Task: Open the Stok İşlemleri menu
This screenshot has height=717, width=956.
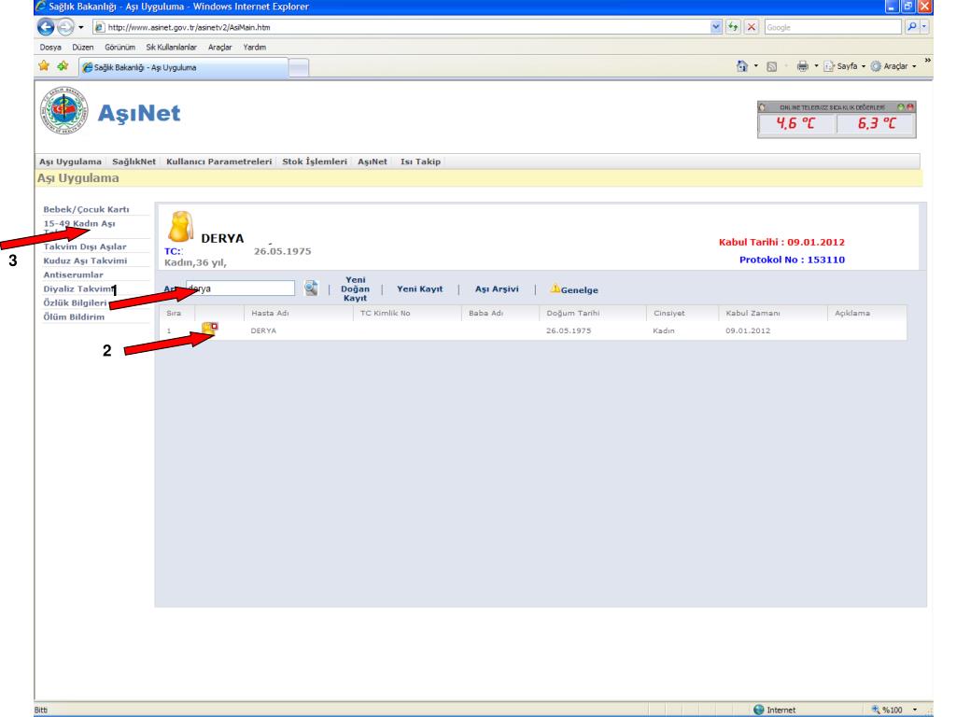Action: tap(314, 162)
